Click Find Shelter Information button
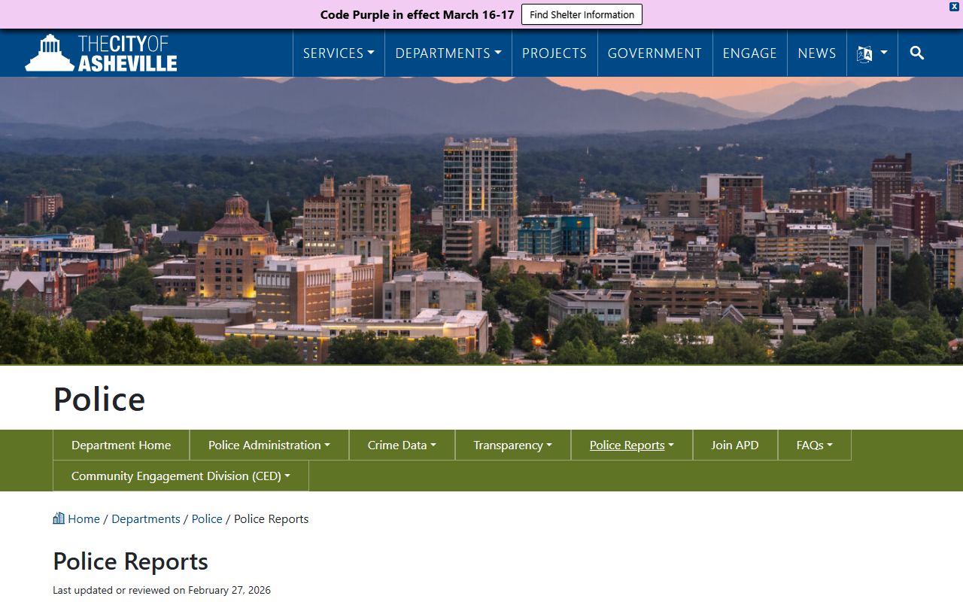Image resolution: width=963 pixels, height=602 pixels. [x=582, y=14]
